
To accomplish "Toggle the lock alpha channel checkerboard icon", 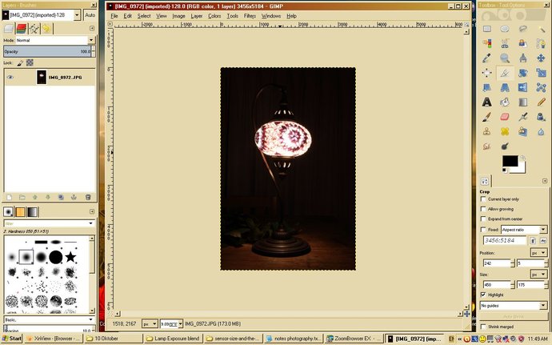I will (x=30, y=62).
